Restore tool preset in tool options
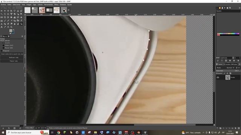241x135 pixels. tap(9, 128)
